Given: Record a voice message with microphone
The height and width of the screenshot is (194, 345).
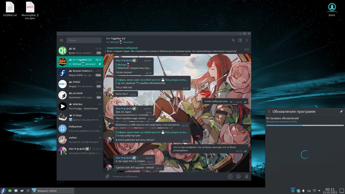Looking at the screenshot, I should [x=247, y=176].
